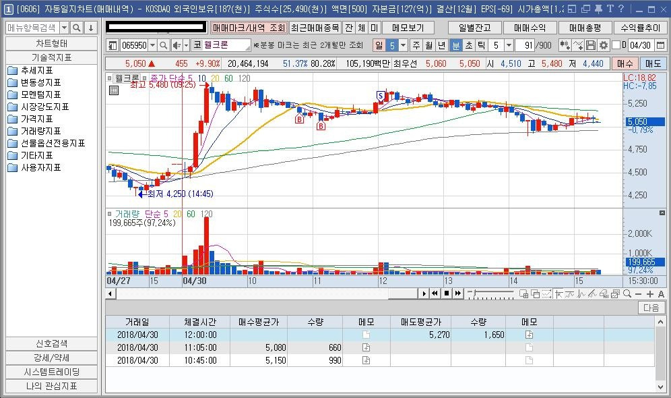This screenshot has width=671, height=398.
Task: Click the minus zoom-out icon
Action: pos(639,294)
